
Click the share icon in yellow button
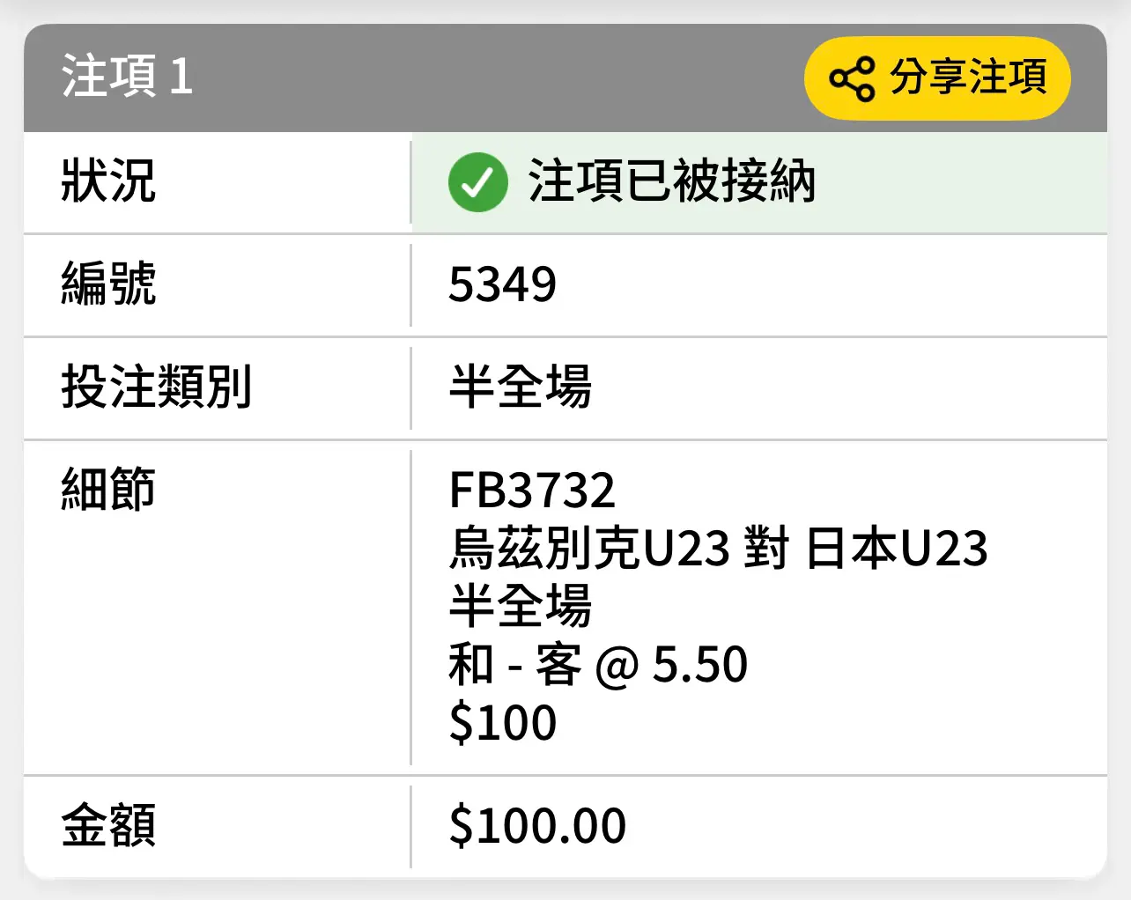[x=852, y=78]
